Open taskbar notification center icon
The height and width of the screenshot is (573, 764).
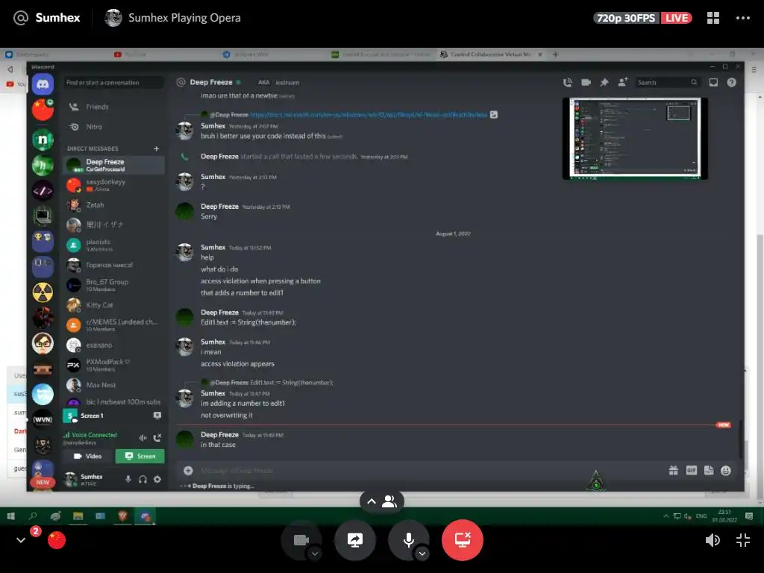749,516
